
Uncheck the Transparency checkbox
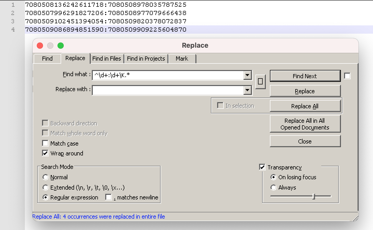point(262,167)
